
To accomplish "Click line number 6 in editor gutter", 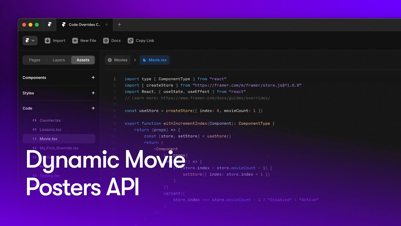I will (x=115, y=111).
